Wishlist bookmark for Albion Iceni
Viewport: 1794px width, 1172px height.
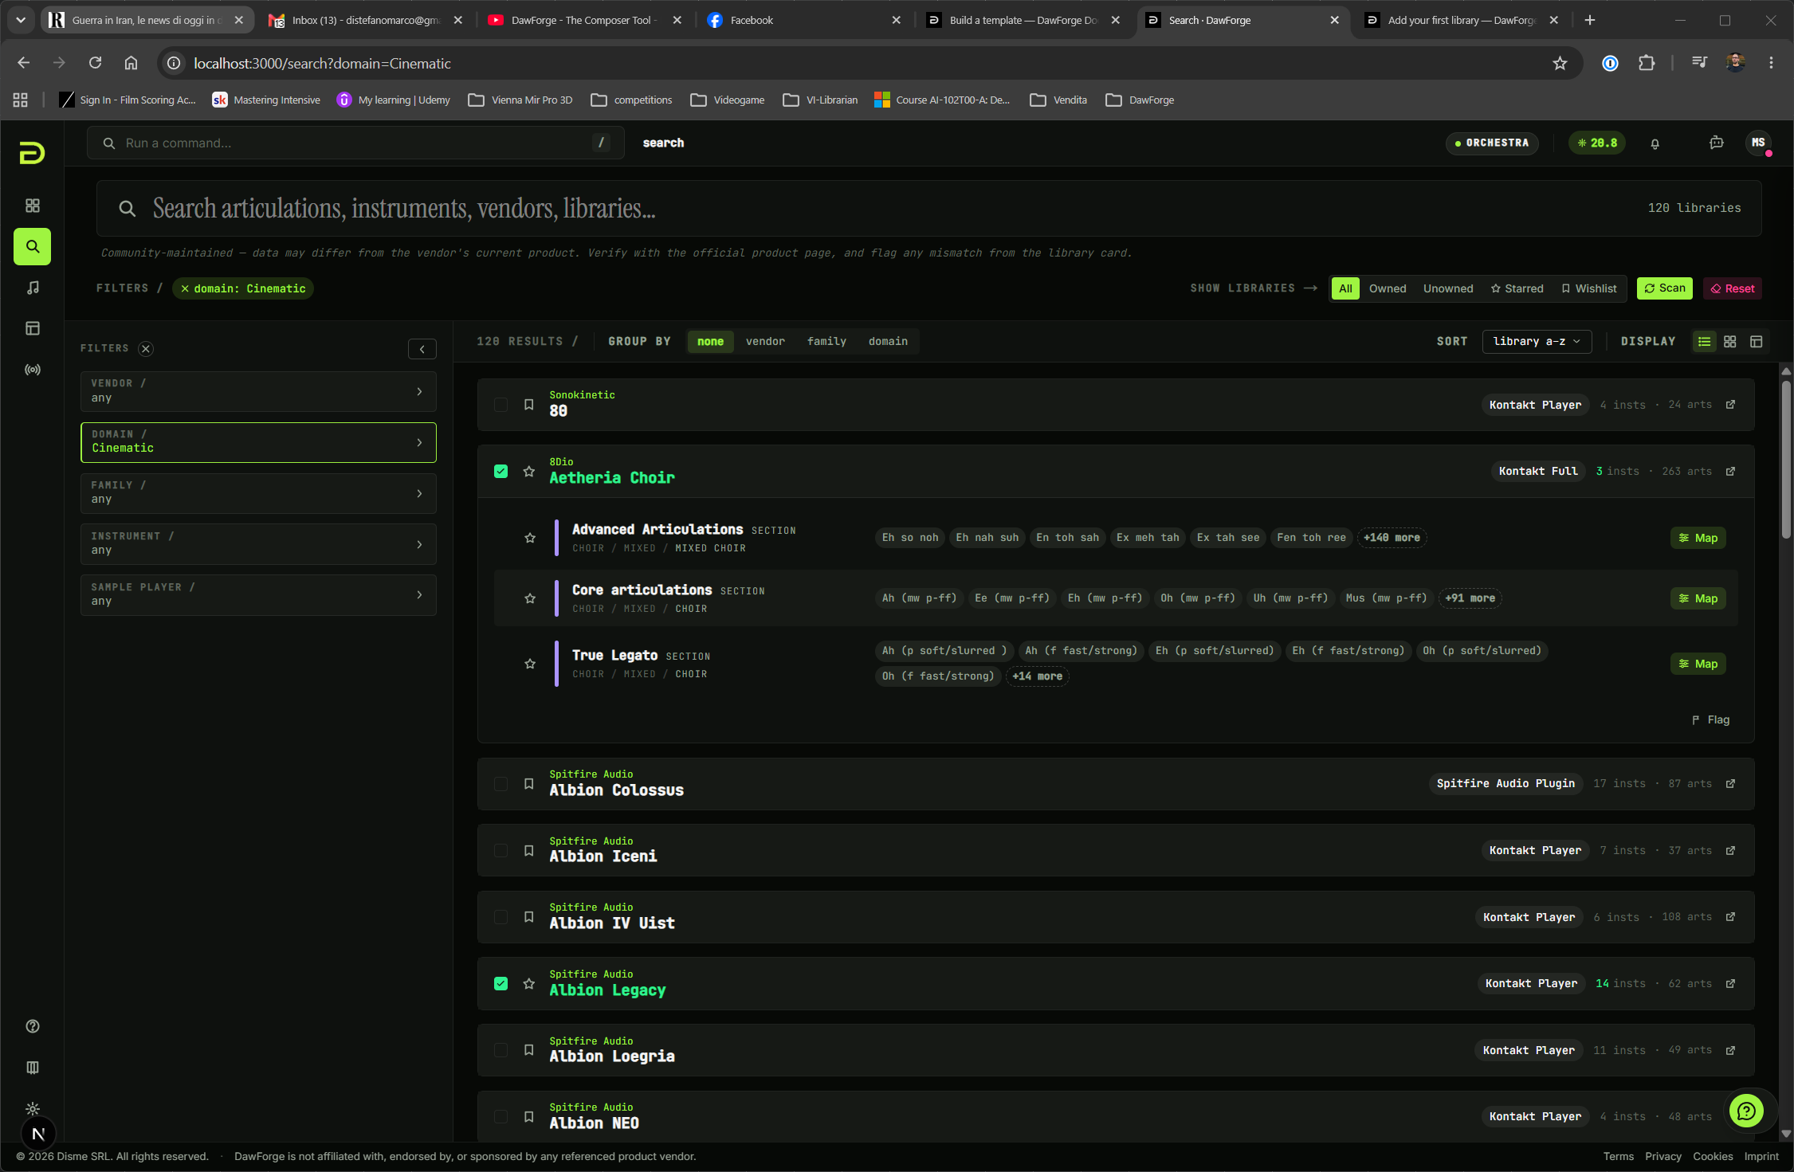pyautogui.click(x=528, y=851)
